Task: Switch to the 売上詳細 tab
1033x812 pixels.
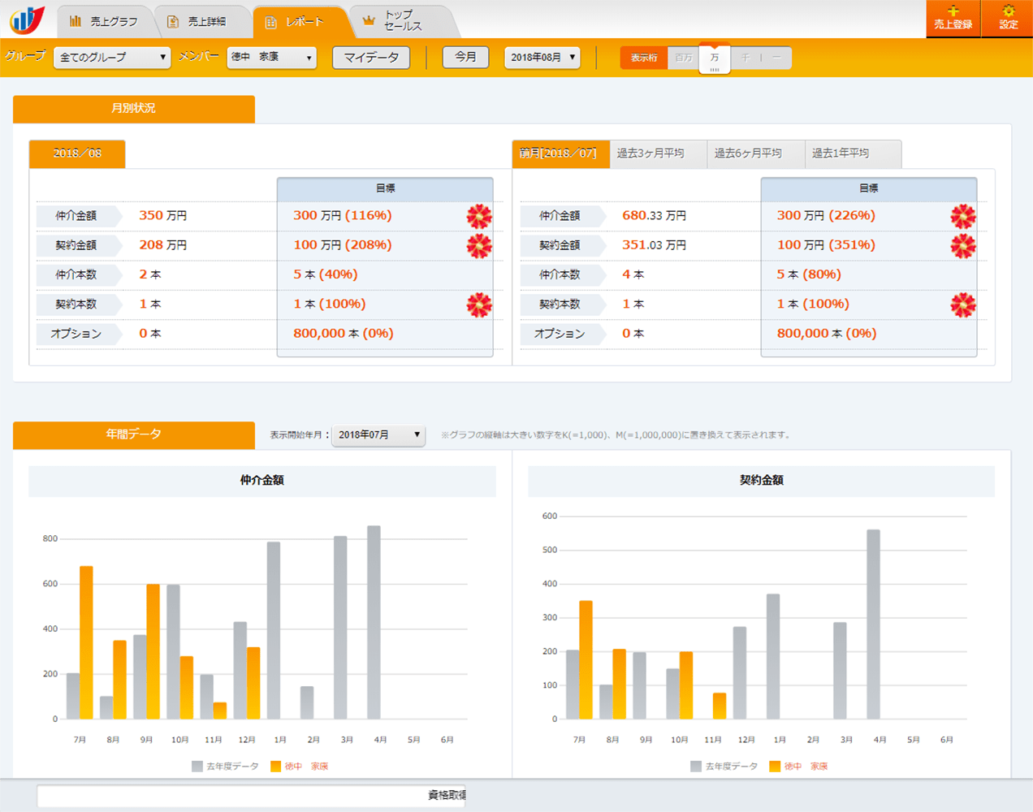Action: pyautogui.click(x=197, y=22)
